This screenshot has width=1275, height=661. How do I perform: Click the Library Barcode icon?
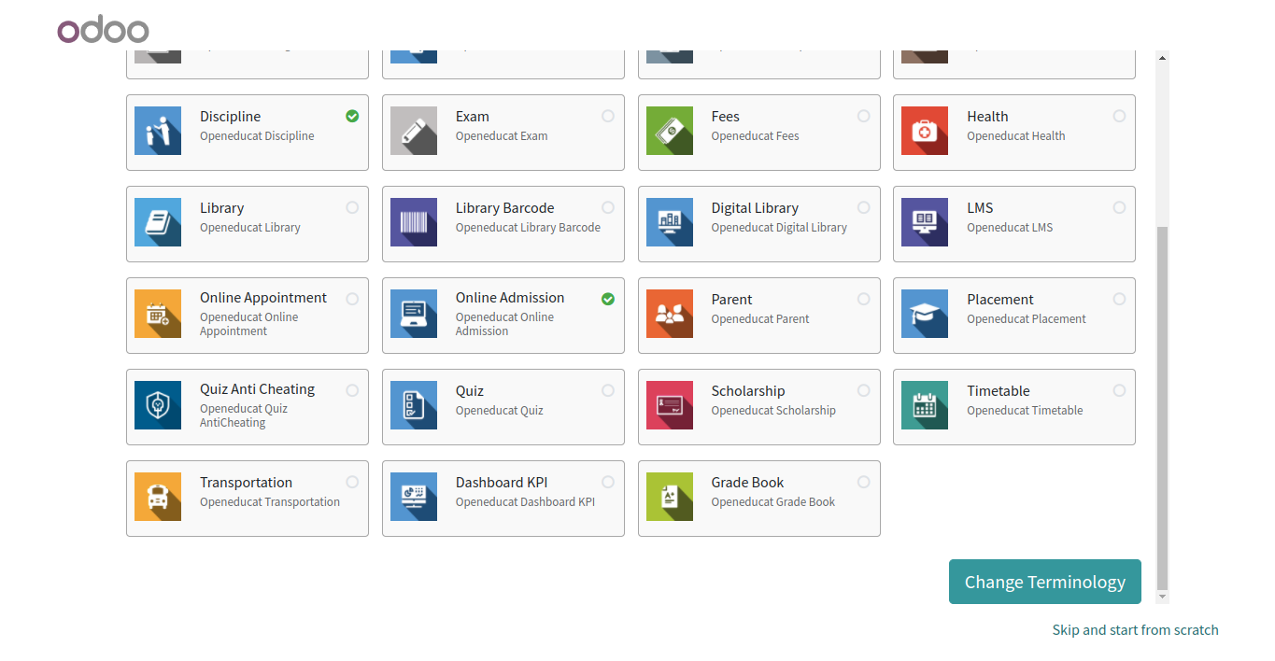414,222
